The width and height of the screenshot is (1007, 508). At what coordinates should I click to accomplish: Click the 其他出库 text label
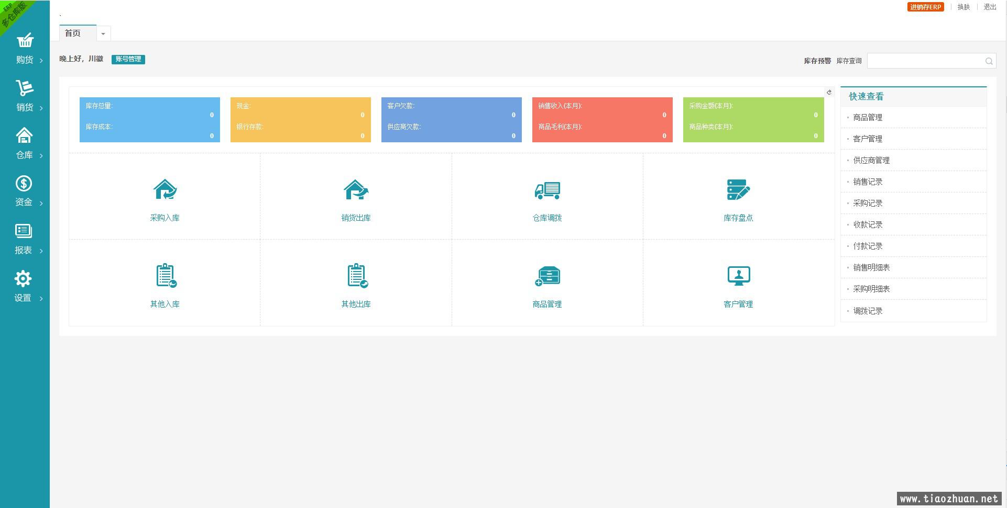356,304
